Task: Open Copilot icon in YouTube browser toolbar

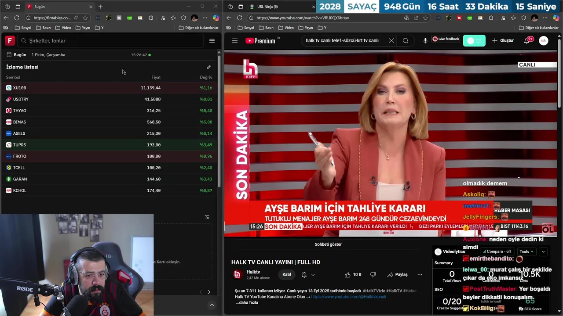Action: click(x=556, y=18)
